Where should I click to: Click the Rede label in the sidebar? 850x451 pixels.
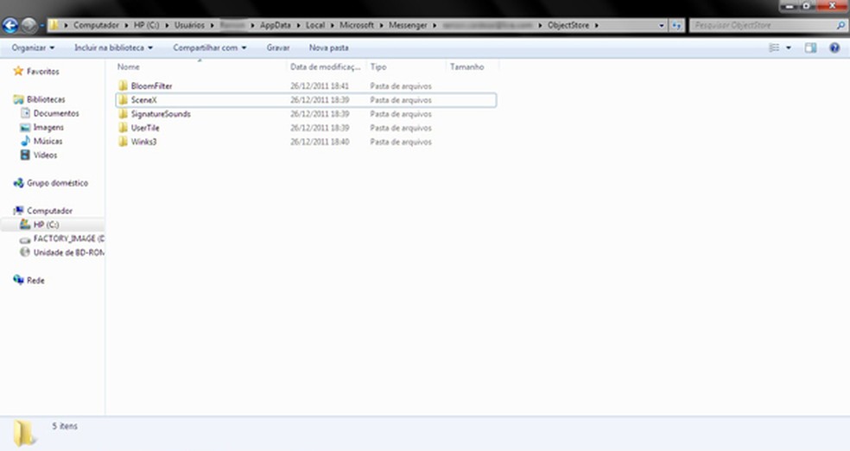point(35,280)
